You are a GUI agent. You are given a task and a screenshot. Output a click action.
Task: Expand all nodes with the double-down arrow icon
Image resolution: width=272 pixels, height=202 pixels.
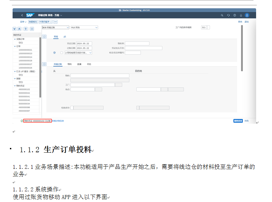click(x=15, y=29)
